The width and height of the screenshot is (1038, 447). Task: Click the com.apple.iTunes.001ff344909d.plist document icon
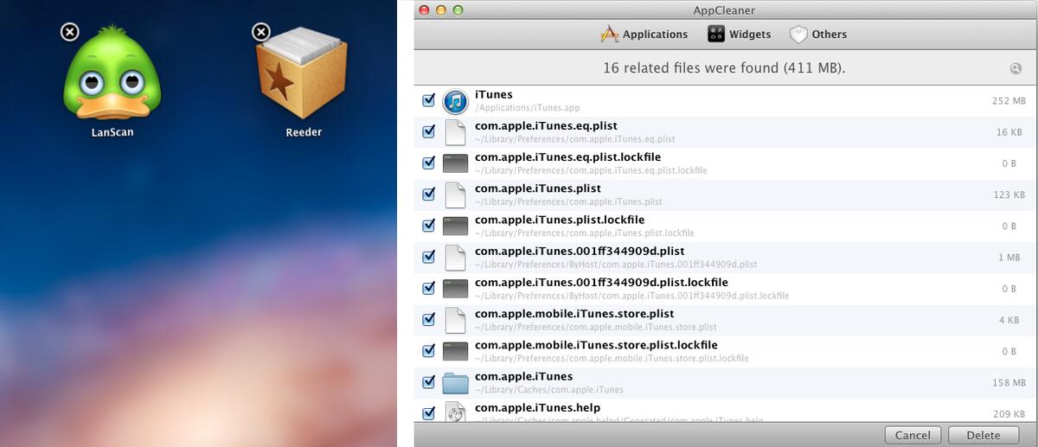pos(455,258)
